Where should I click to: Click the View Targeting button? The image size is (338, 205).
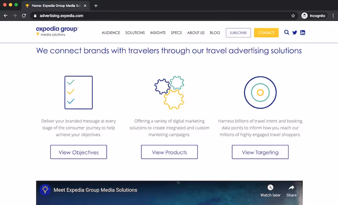[x=260, y=152]
